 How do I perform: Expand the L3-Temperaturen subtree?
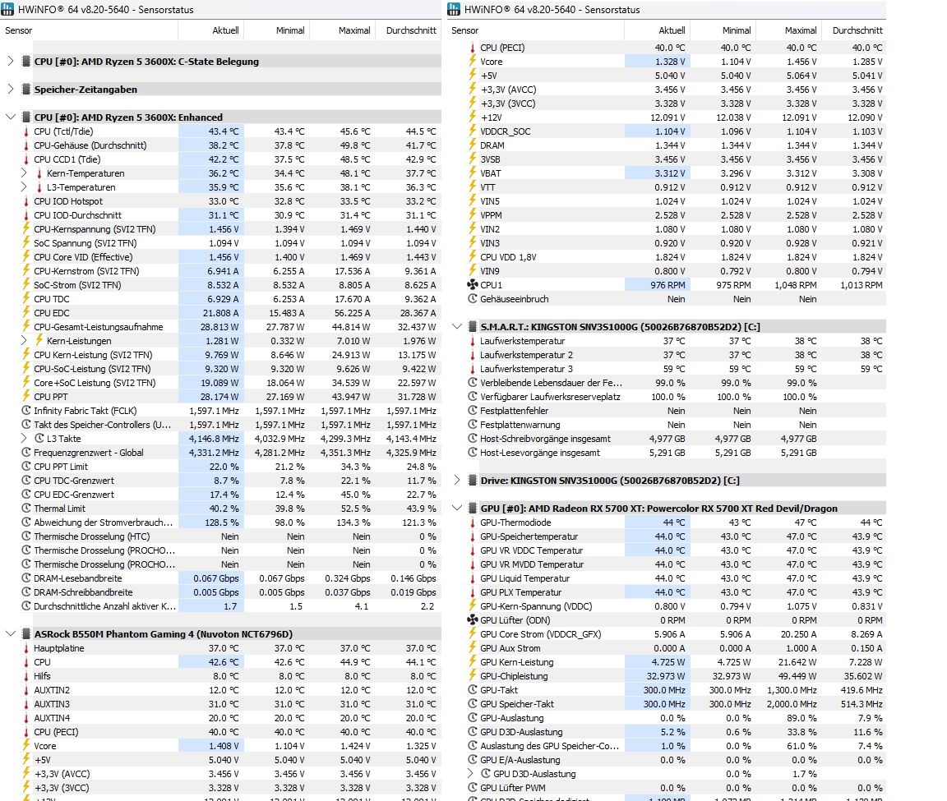[x=24, y=187]
